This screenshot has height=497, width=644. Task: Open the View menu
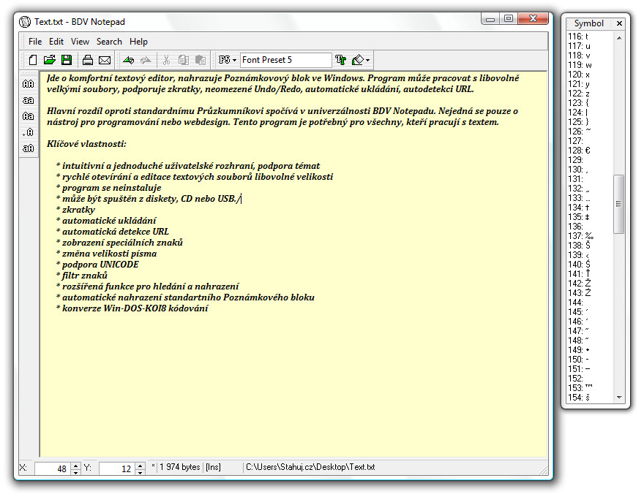(80, 42)
